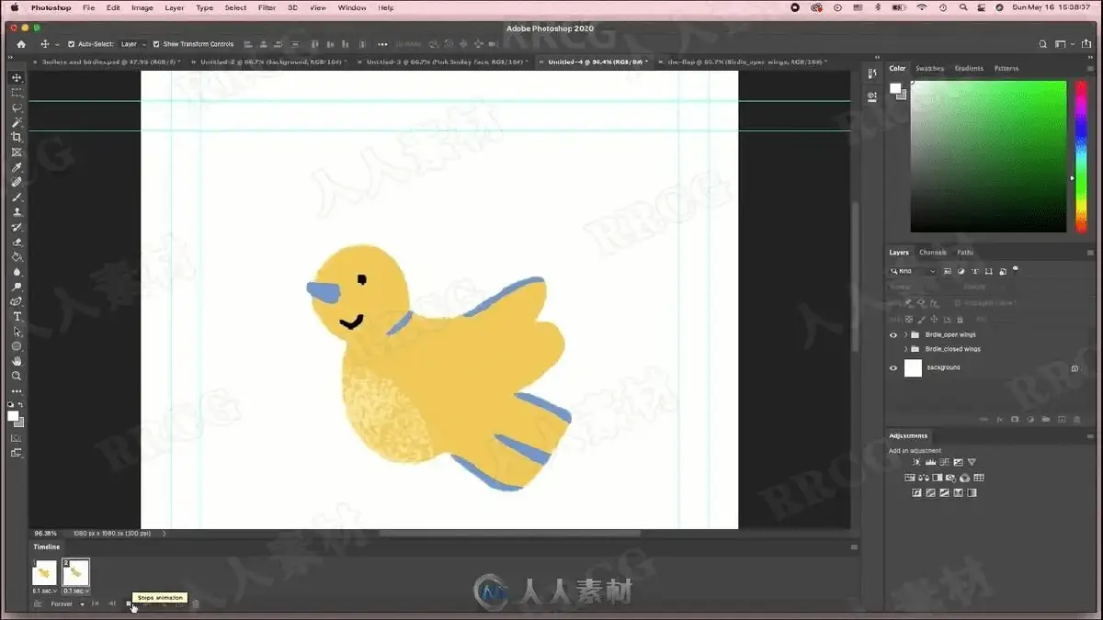Select the Crop tool
Image resolution: width=1103 pixels, height=620 pixels.
click(17, 137)
